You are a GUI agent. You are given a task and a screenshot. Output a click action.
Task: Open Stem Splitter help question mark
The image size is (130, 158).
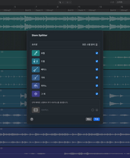[x=32, y=119]
